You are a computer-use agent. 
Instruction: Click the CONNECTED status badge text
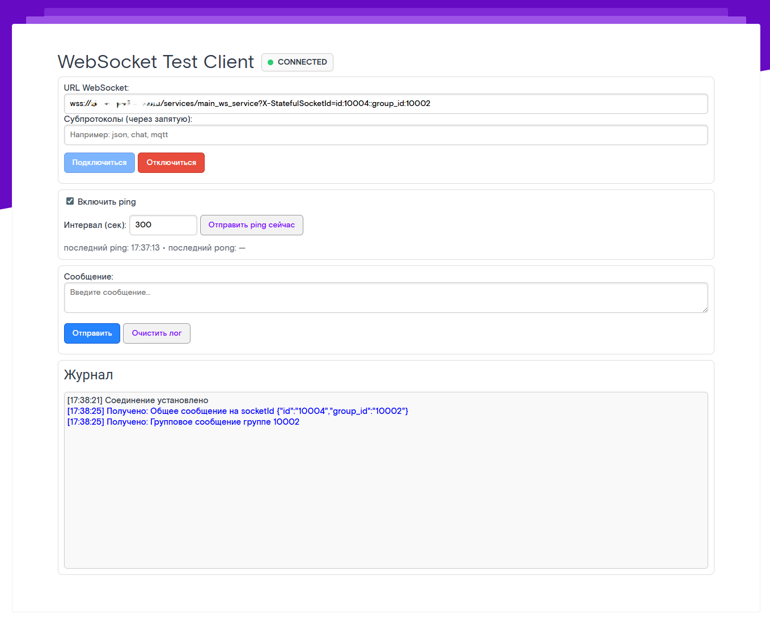(302, 62)
